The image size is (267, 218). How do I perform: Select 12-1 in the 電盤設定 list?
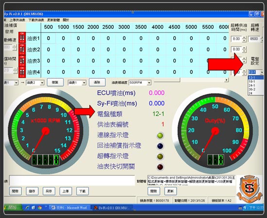[x=255, y=78]
